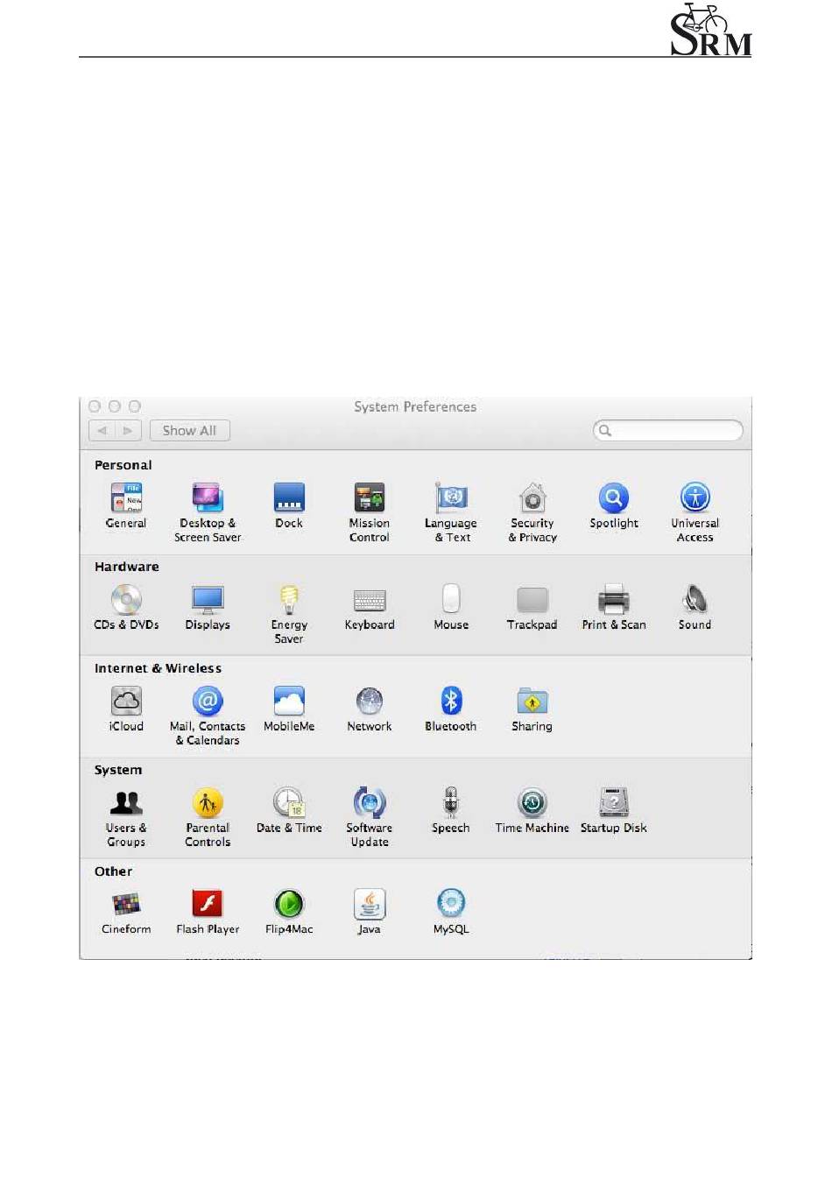Open Sound preferences
Screen dimensions: 832x1199
pos(695,607)
